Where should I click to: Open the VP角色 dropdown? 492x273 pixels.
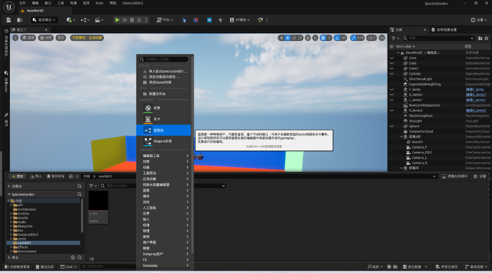[240, 20]
